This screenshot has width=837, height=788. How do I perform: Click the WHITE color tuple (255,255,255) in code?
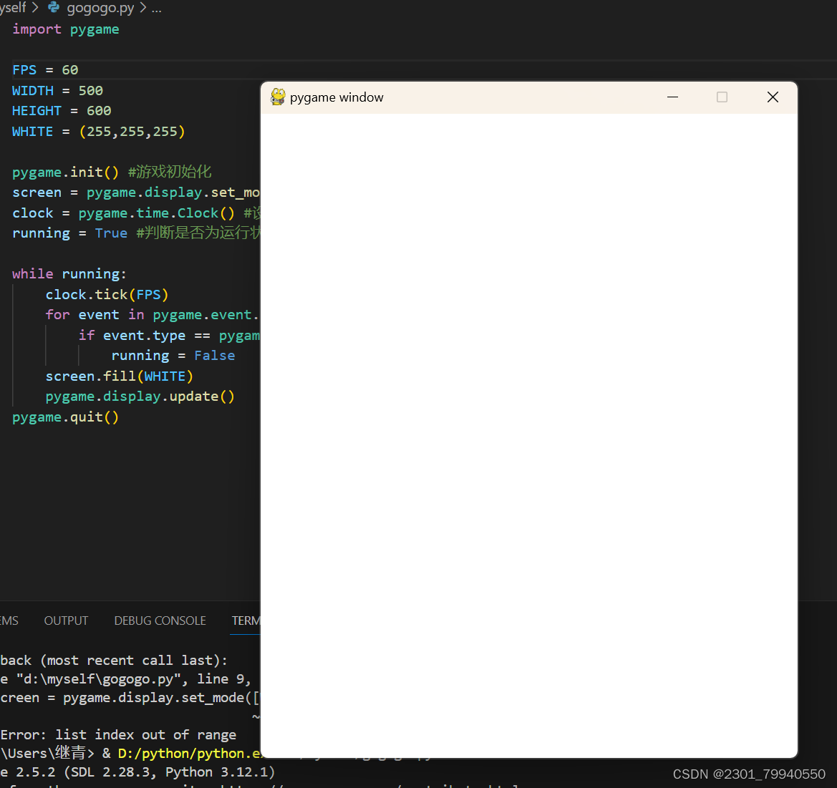pyautogui.click(x=132, y=131)
